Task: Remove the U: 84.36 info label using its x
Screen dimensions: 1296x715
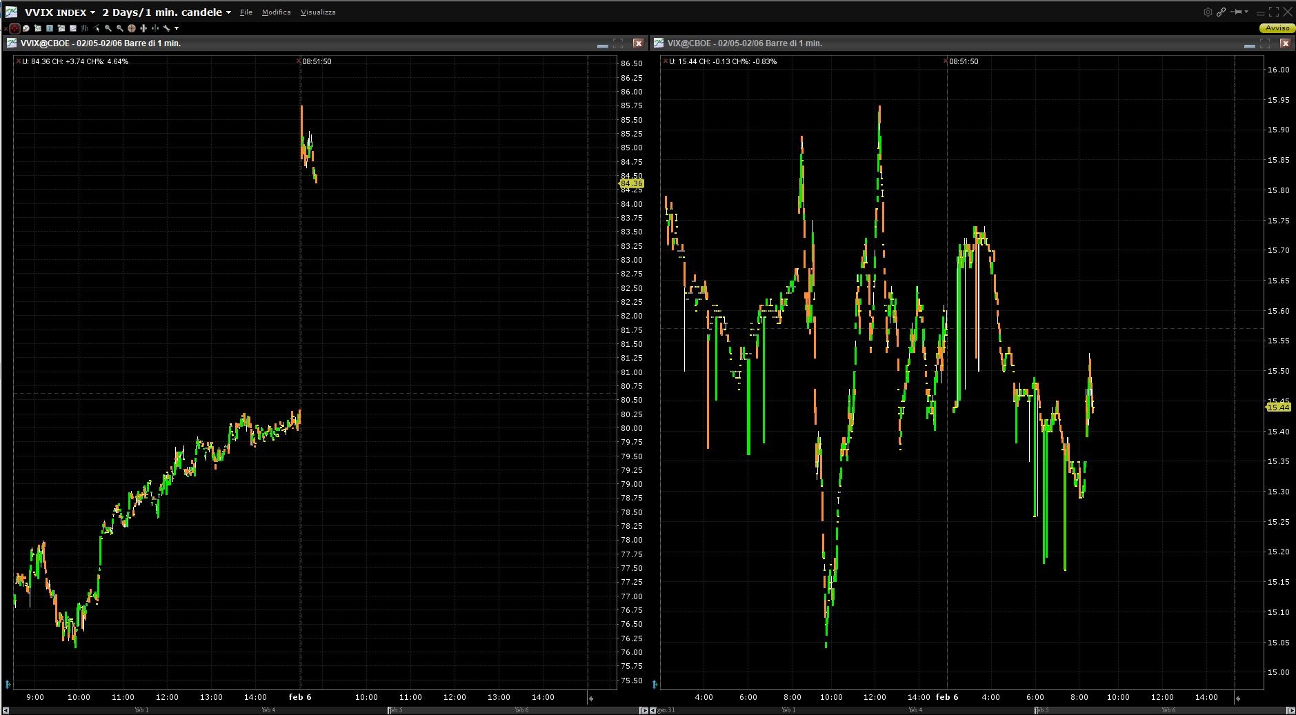Action: (x=19, y=61)
